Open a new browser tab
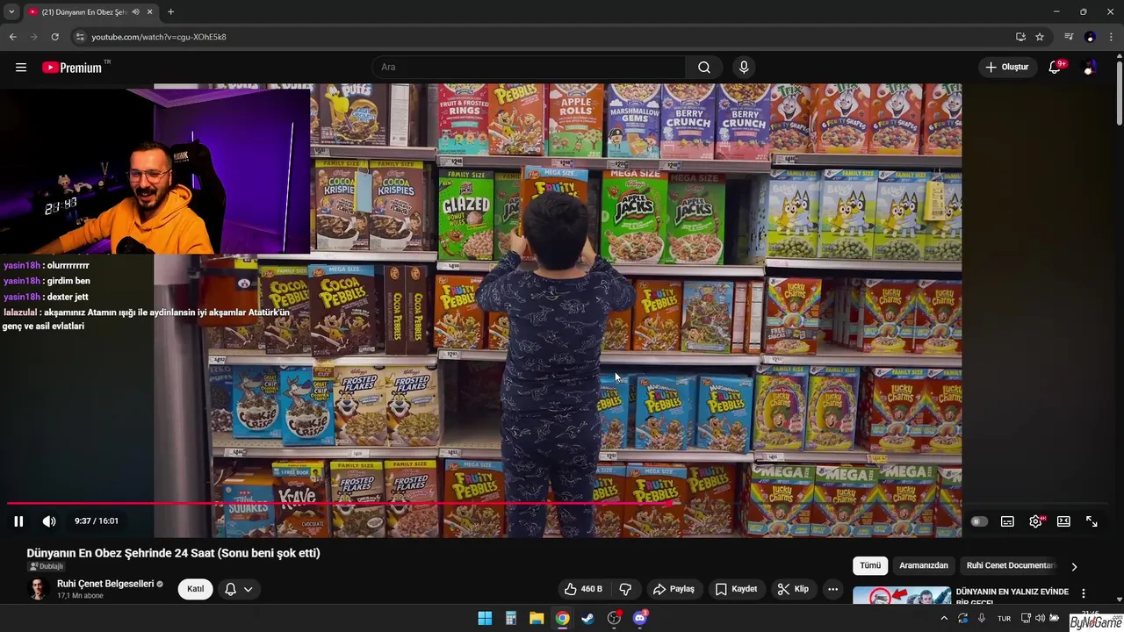 point(170,11)
